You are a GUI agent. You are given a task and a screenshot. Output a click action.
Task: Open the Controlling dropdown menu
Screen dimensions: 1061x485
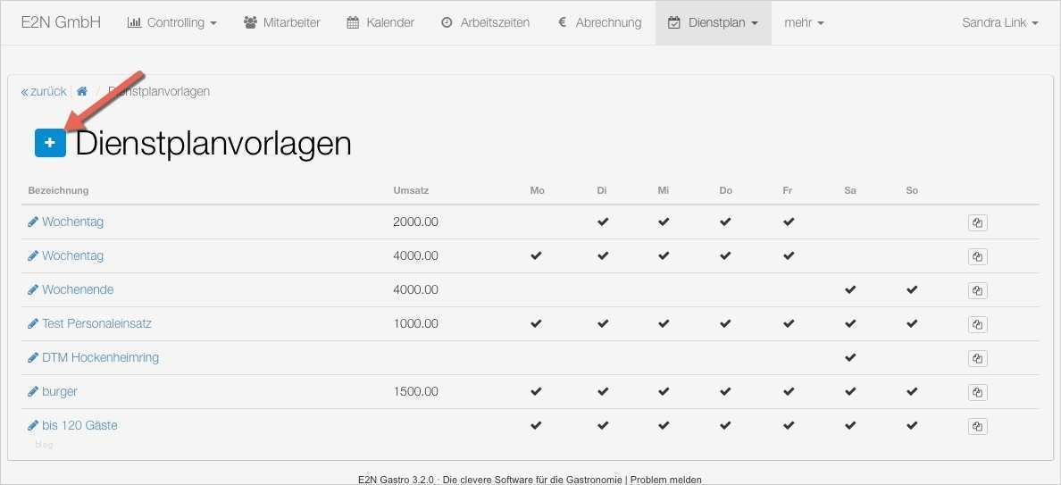coord(172,22)
